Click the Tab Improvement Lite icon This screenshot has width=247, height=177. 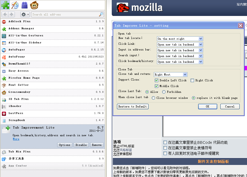6,130
